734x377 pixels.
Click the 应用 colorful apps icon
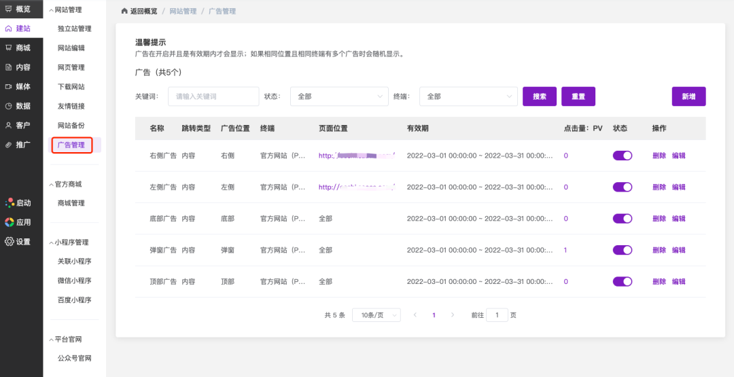point(9,222)
